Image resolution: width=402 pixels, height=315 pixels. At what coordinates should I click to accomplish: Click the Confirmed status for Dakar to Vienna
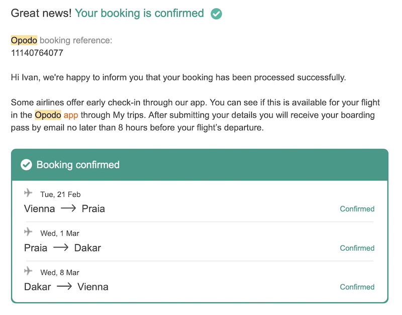(357, 287)
